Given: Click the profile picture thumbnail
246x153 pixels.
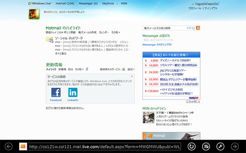Looking at the screenshot, I should point(34,14).
